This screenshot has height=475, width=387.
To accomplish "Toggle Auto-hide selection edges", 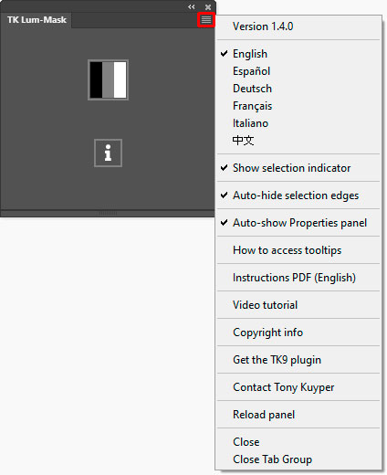I will pyautogui.click(x=298, y=195).
